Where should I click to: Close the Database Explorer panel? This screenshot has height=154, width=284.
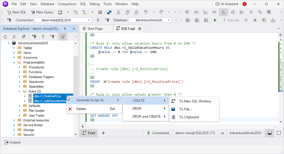[74, 29]
